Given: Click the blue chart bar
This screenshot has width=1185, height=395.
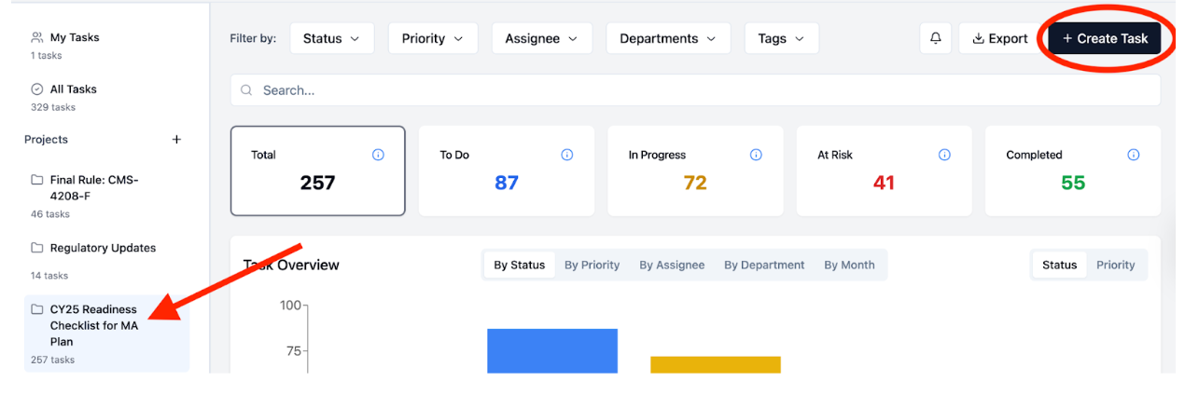Looking at the screenshot, I should [552, 351].
